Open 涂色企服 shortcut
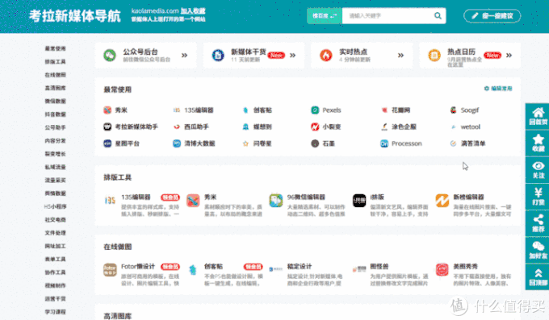This screenshot has height=320, width=549. tap(399, 127)
